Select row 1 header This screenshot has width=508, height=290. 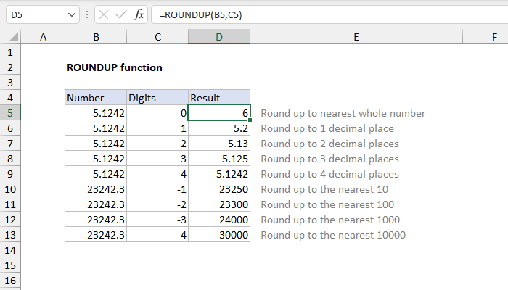(x=10, y=52)
